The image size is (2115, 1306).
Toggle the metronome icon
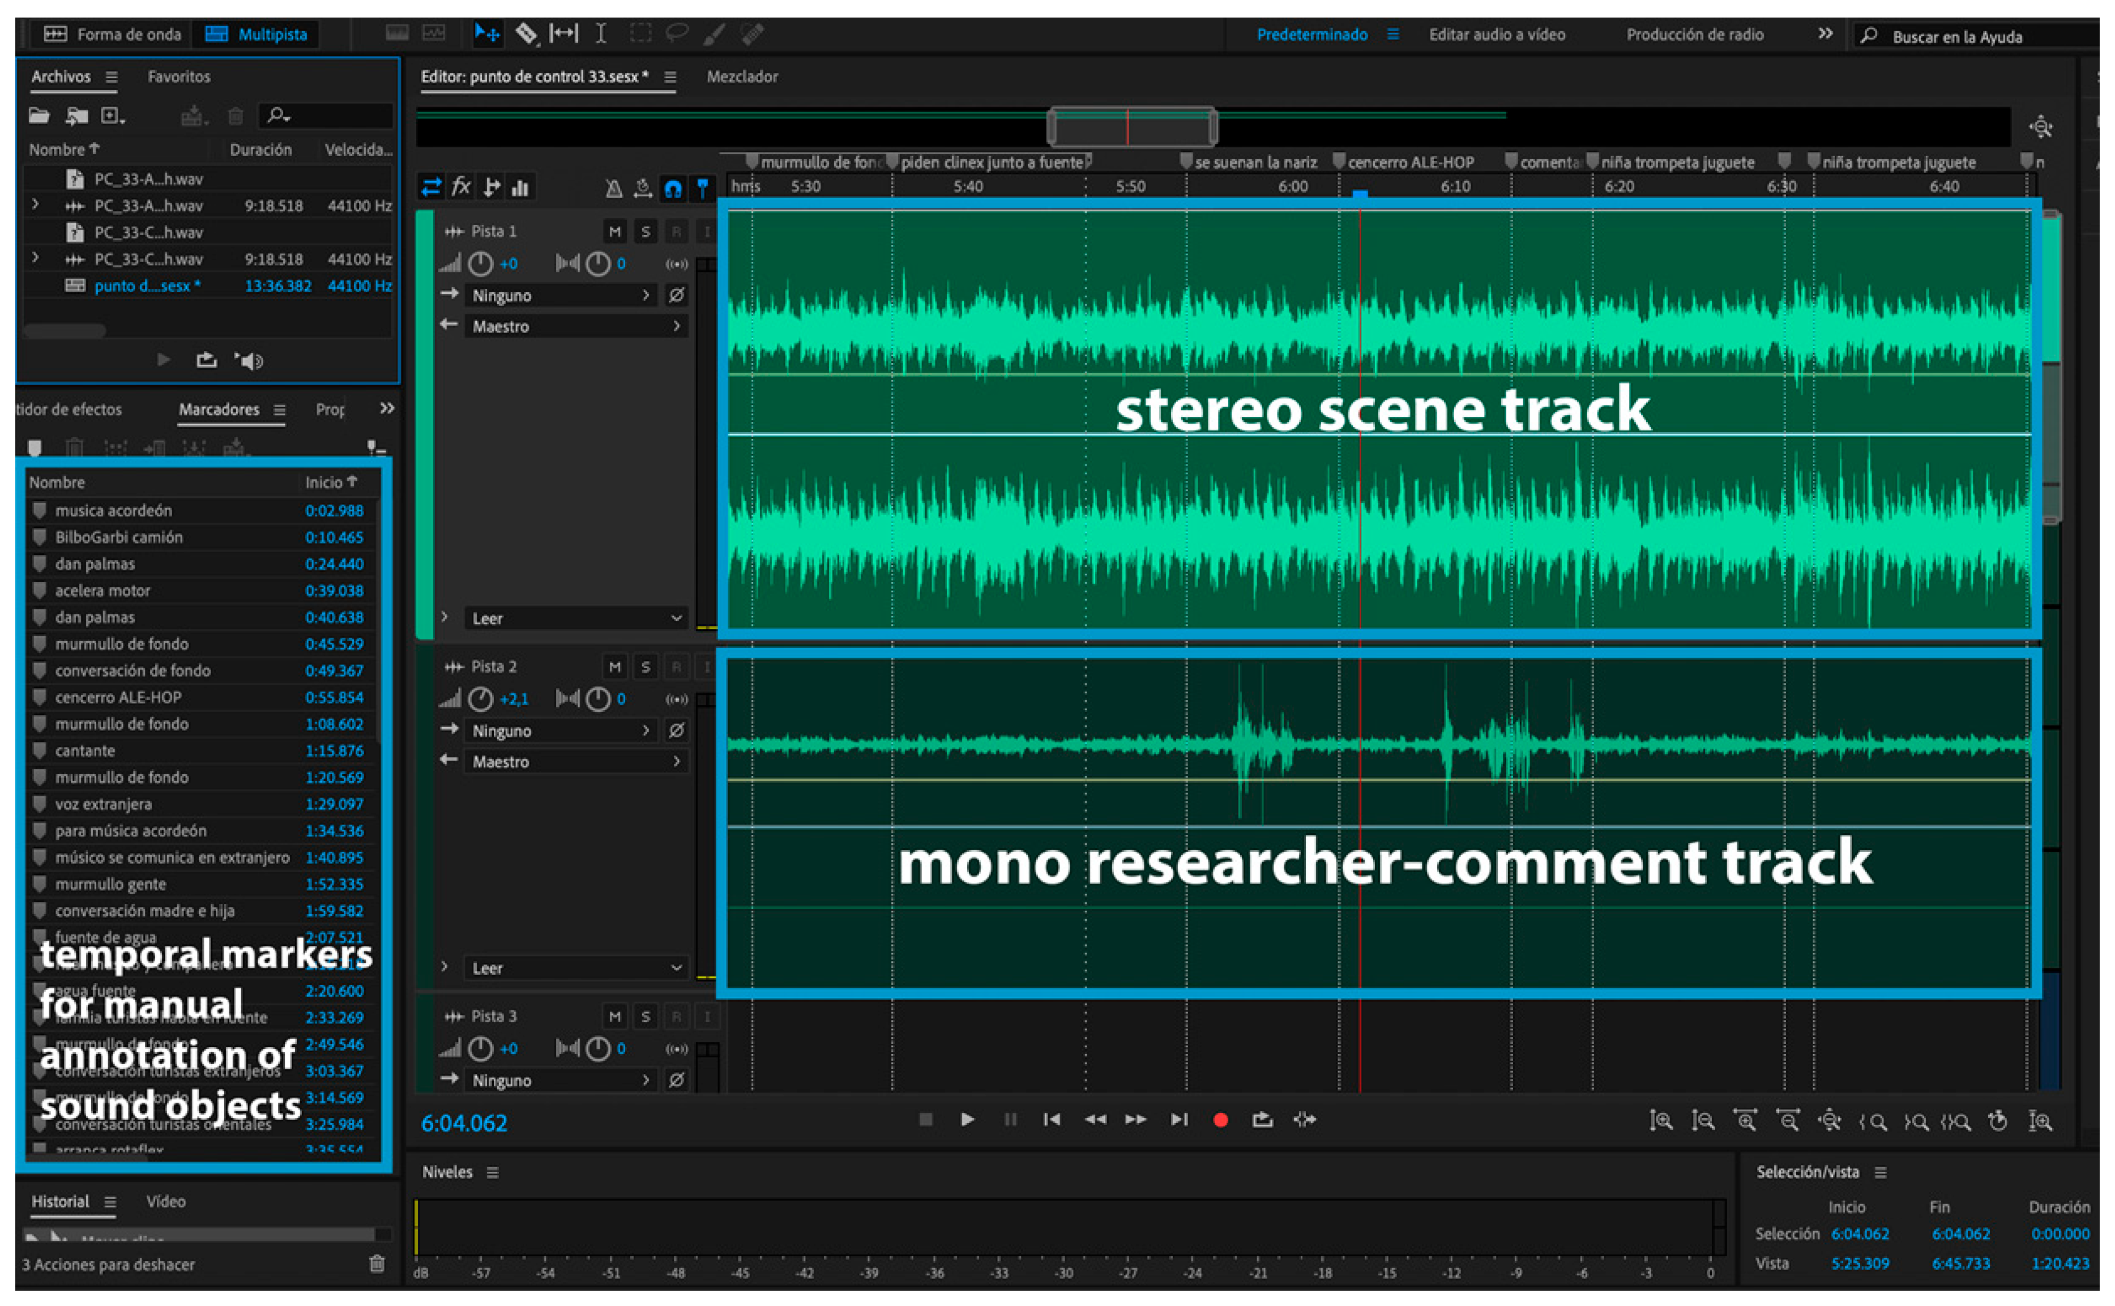[x=613, y=187]
